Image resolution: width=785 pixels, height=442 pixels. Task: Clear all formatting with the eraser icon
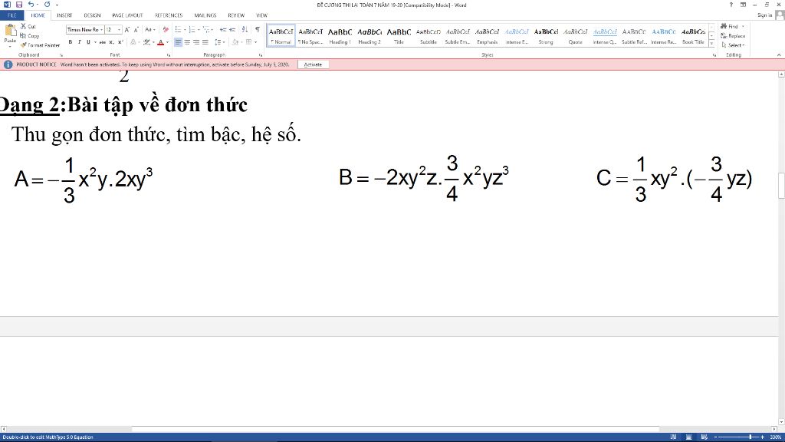click(166, 30)
